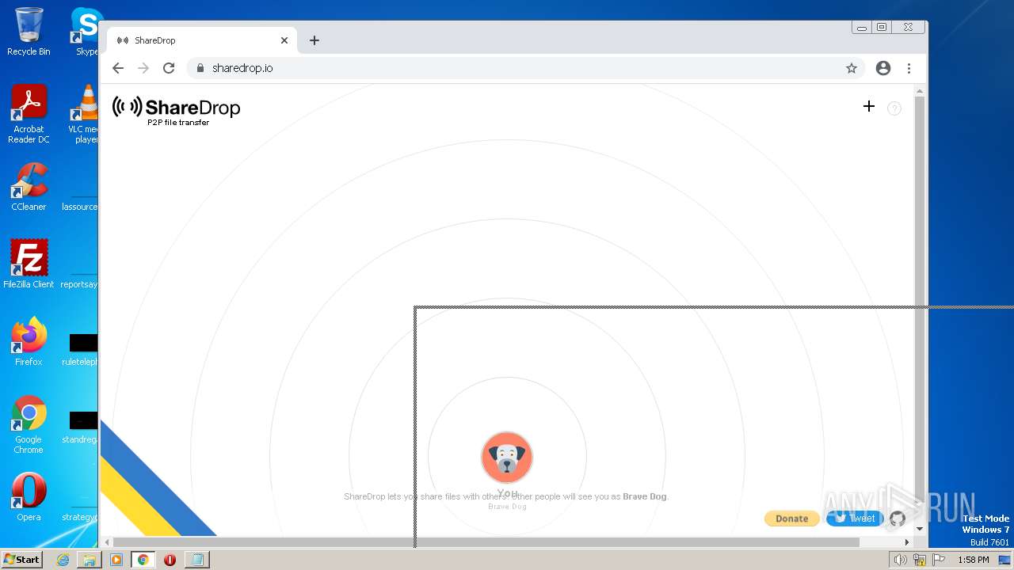Screen dimensions: 1014x570
Task: Open the Chrome profile account icon
Action: click(x=883, y=68)
